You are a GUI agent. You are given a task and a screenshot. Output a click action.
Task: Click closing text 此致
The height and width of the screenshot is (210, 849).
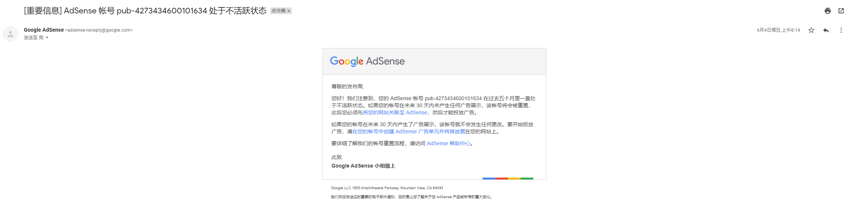tap(337, 157)
